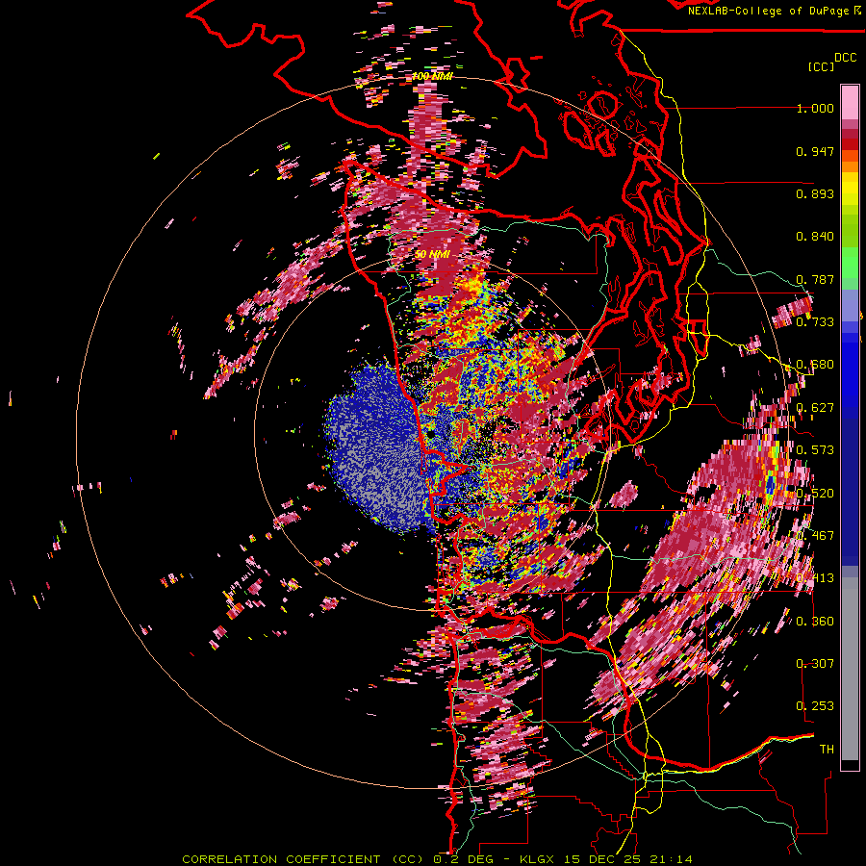Image resolution: width=866 pixels, height=866 pixels.
Task: Click the TH threshold label
Action: [827, 749]
